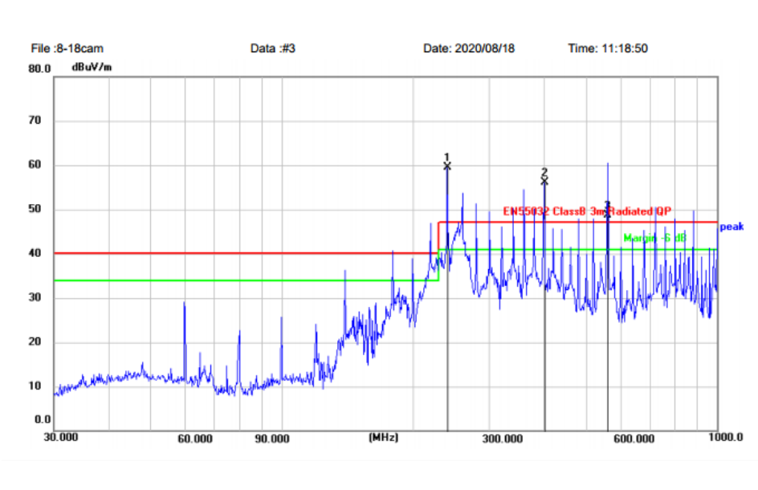Click the 'Data :#3' header text
Image resolution: width=758 pixels, height=490 pixels.
(x=273, y=48)
